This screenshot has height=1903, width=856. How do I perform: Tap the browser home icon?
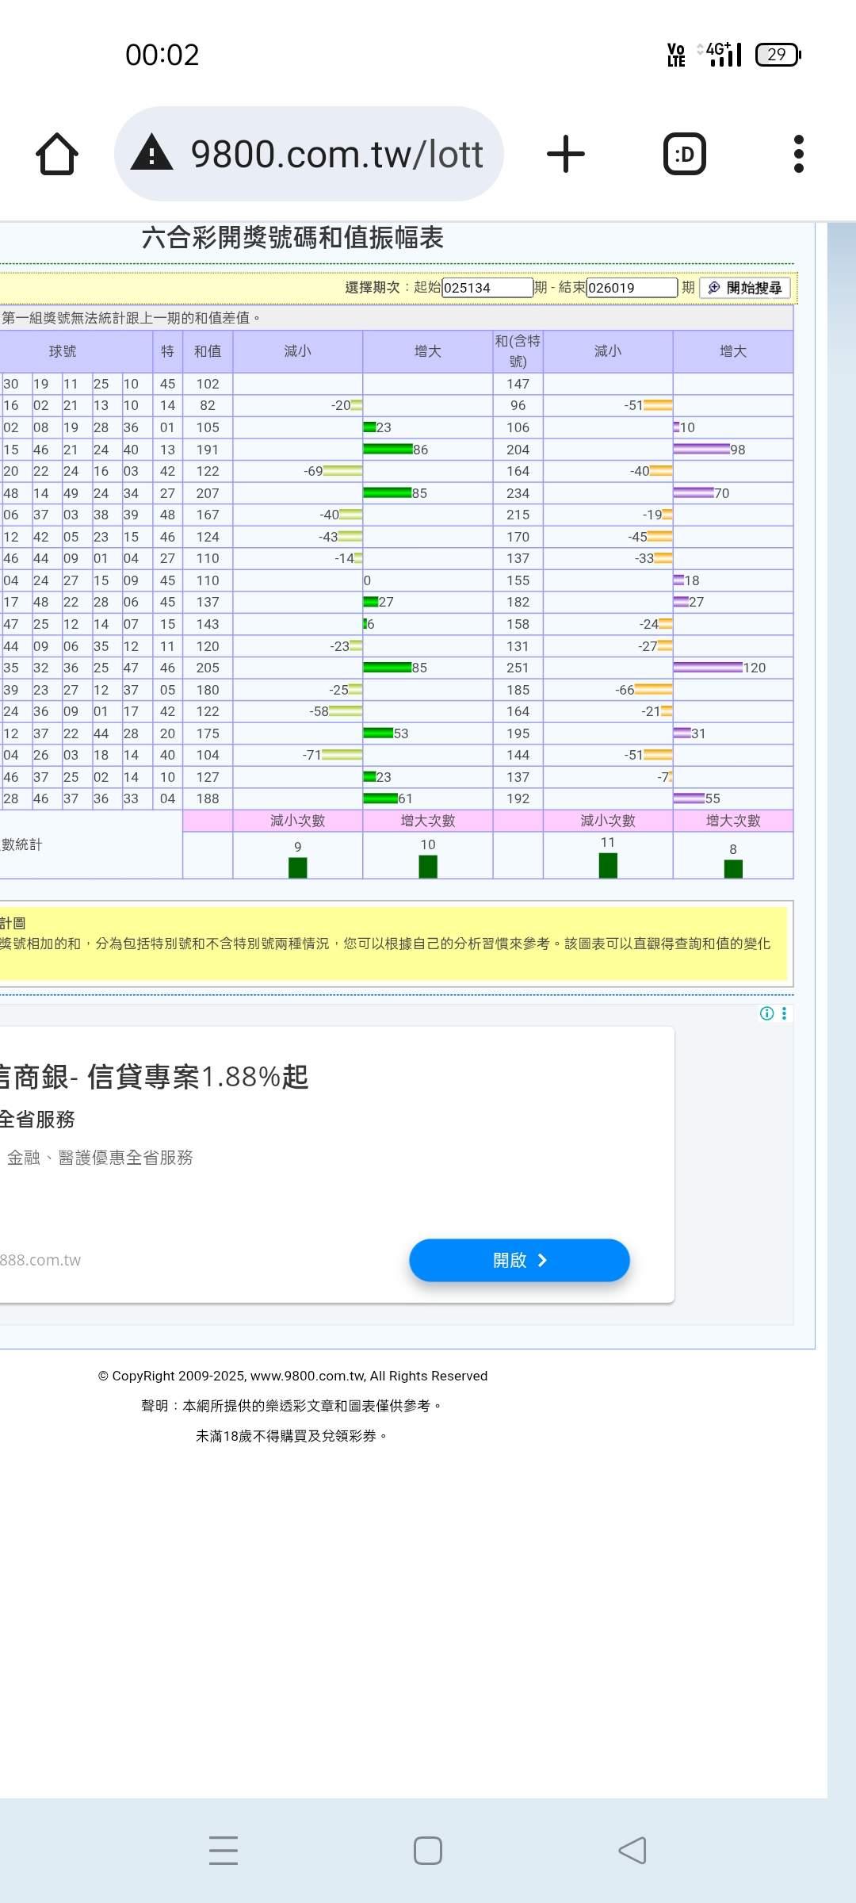point(57,154)
